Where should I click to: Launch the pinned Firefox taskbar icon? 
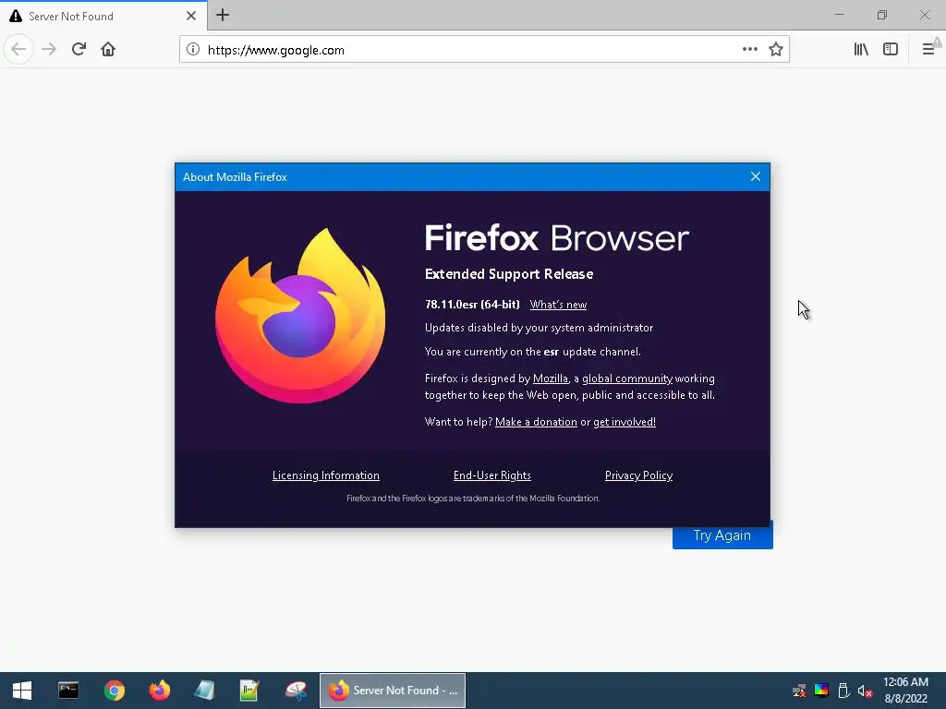(160, 691)
